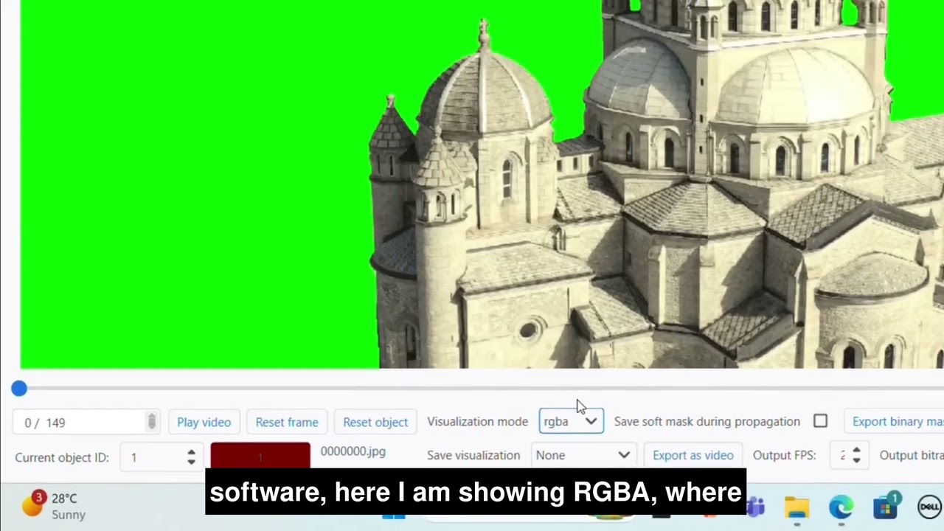Open the Visualization mode dropdown set to rgba

coord(571,421)
